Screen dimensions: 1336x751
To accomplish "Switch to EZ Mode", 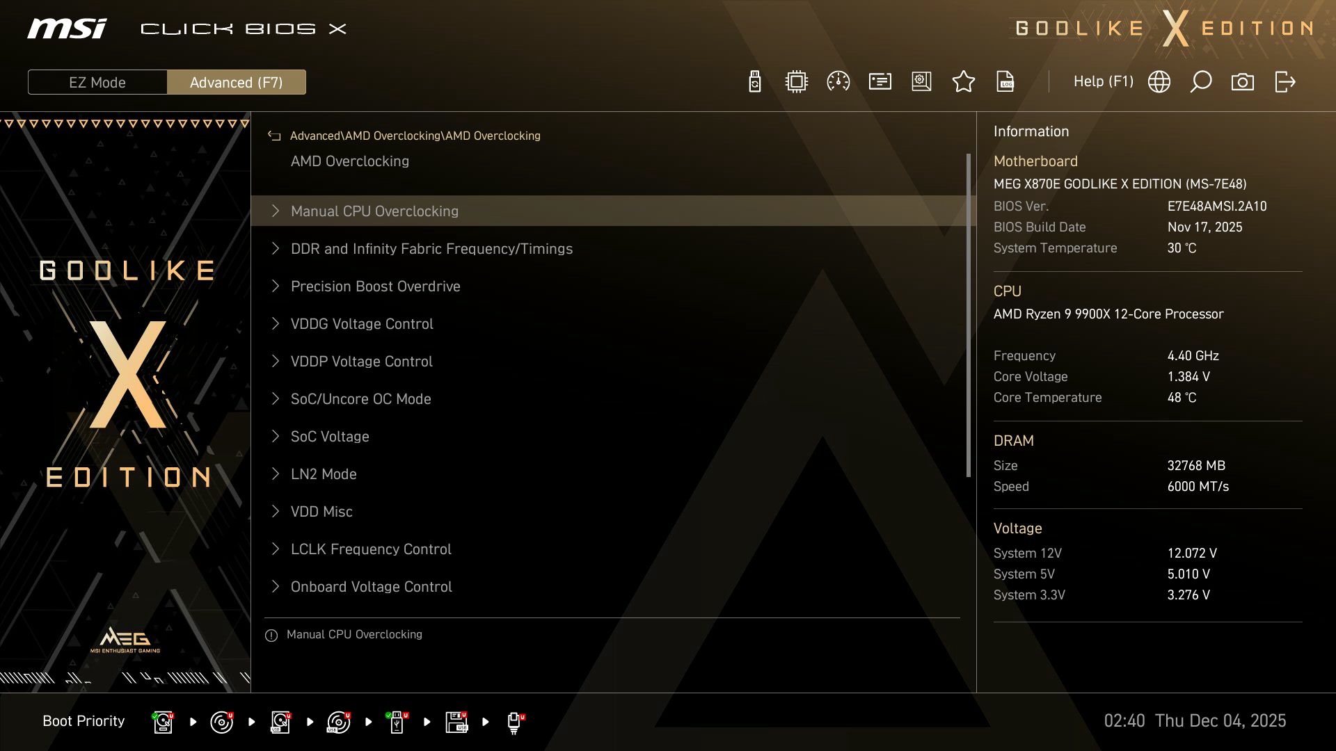I will (97, 82).
